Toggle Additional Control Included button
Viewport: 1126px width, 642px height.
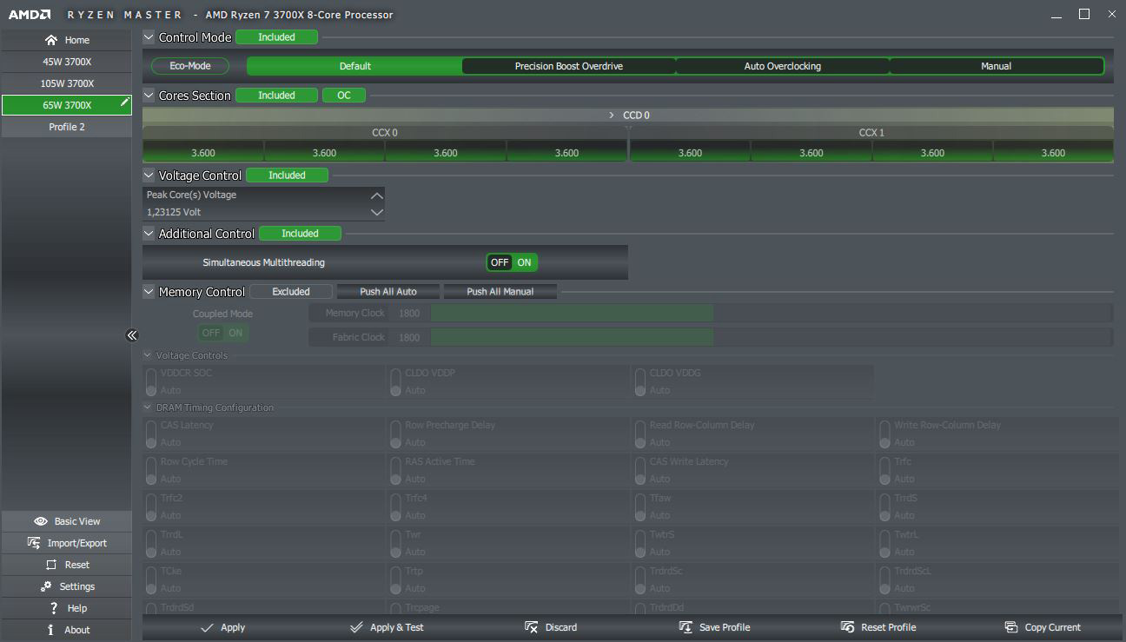tap(300, 234)
